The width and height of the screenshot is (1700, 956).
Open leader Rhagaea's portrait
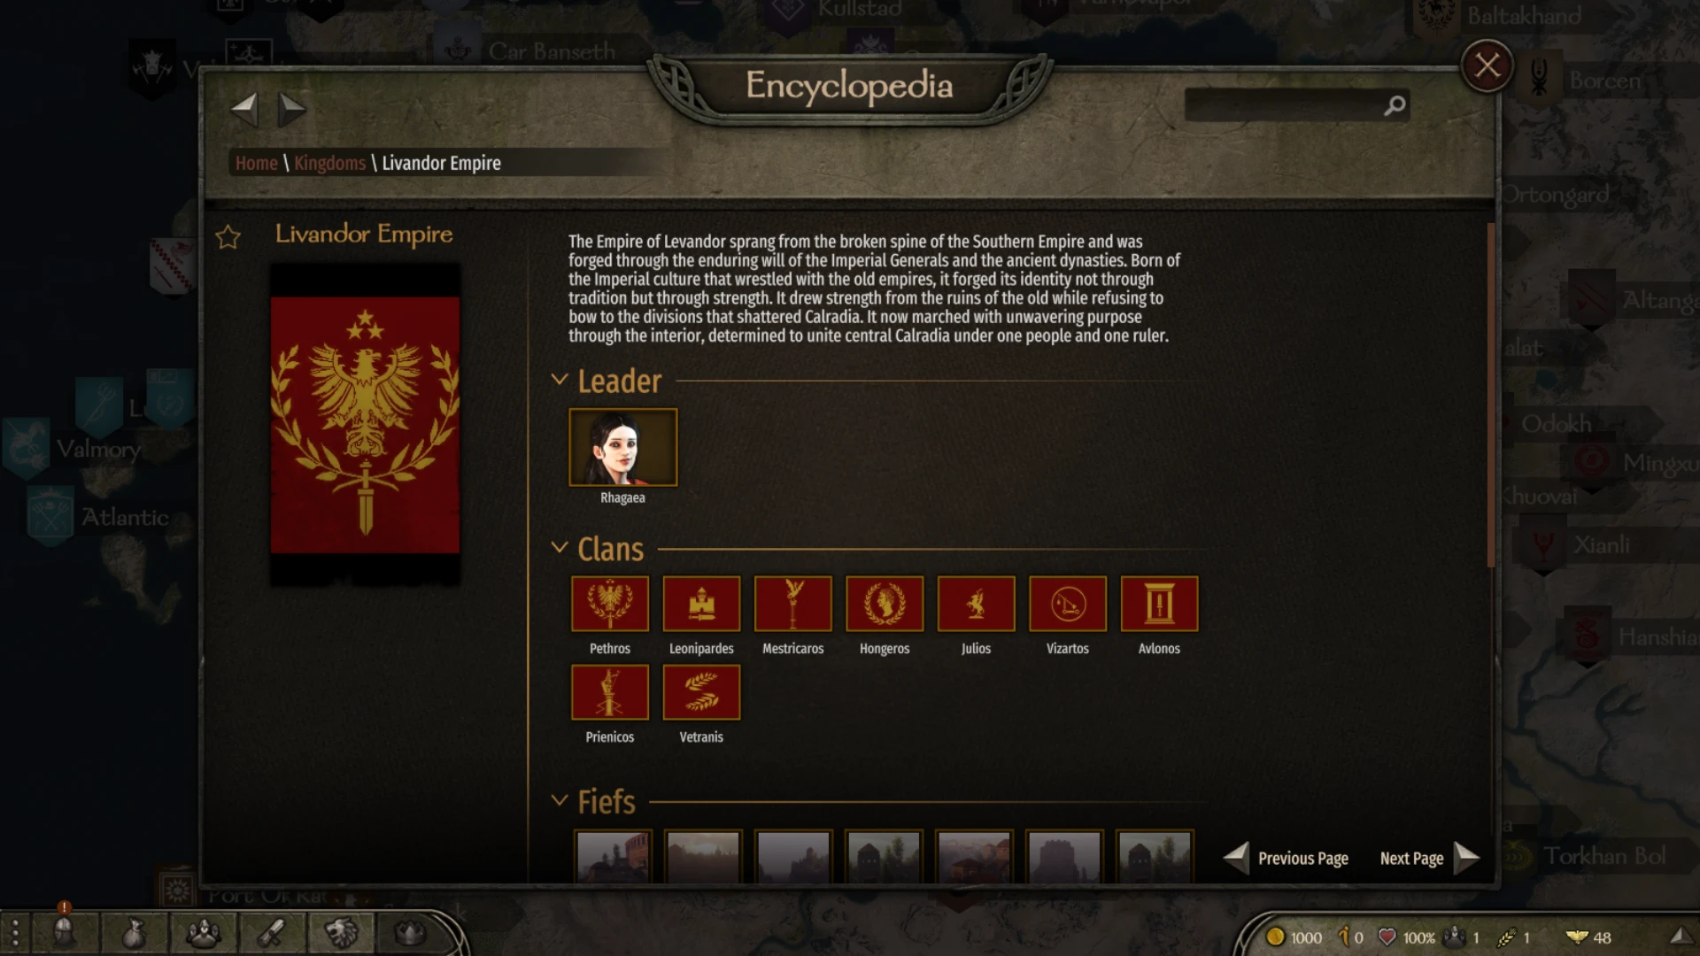[x=622, y=447]
